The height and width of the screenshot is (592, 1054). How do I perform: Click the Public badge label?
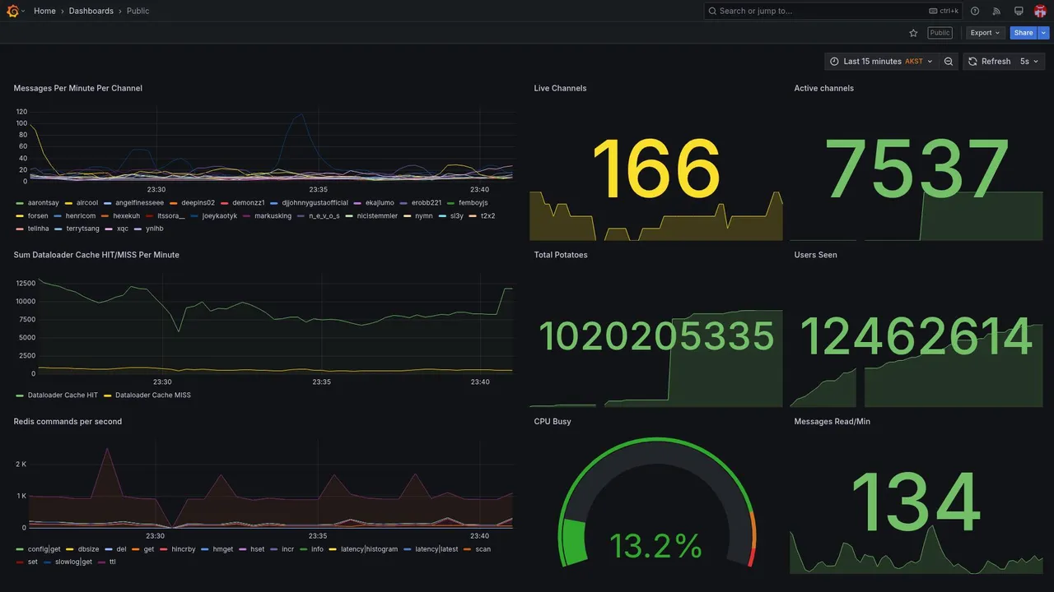[x=940, y=33]
